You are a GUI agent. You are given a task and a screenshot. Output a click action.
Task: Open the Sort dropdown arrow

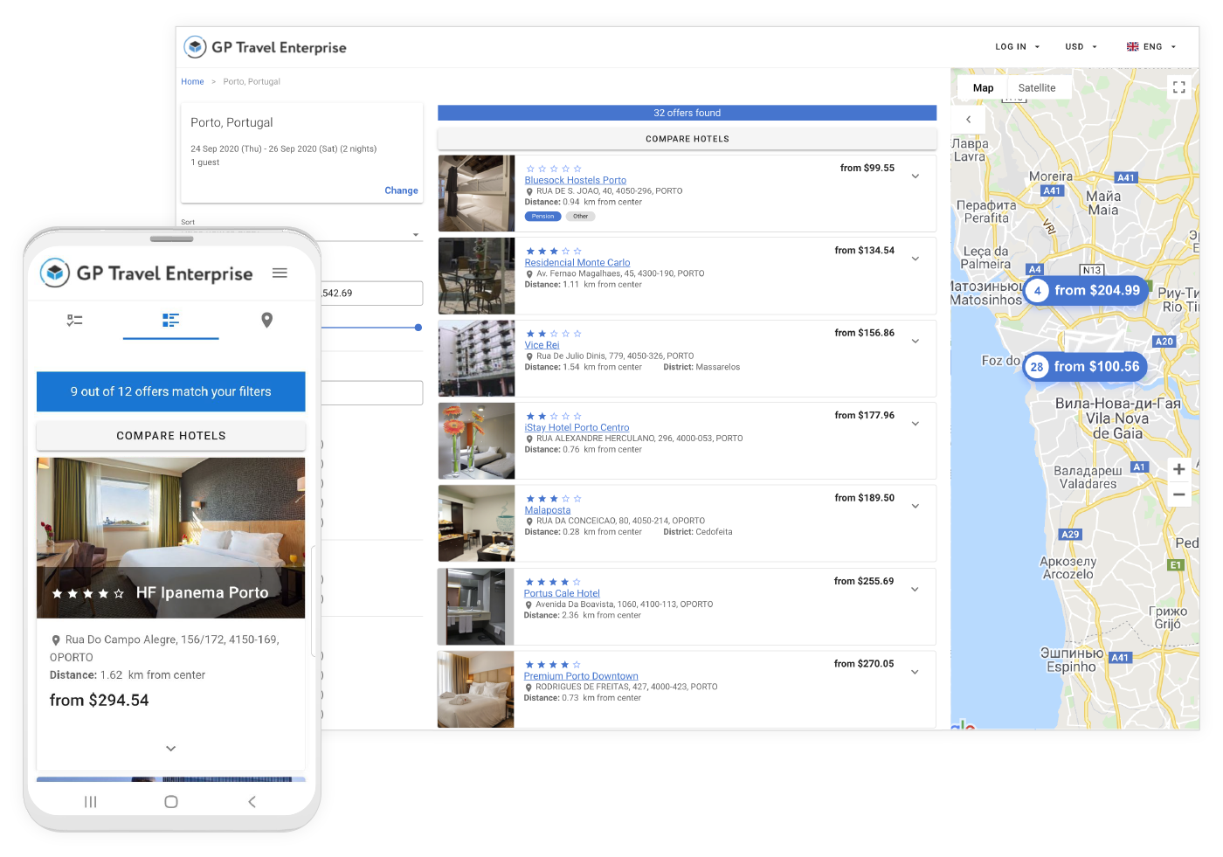point(416,234)
